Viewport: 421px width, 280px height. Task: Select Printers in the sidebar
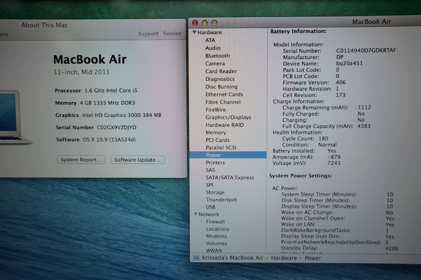[215, 162]
